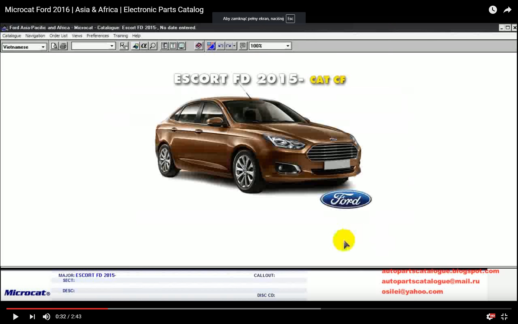Click the red book icon
This screenshot has width=518, height=324.
tap(199, 46)
